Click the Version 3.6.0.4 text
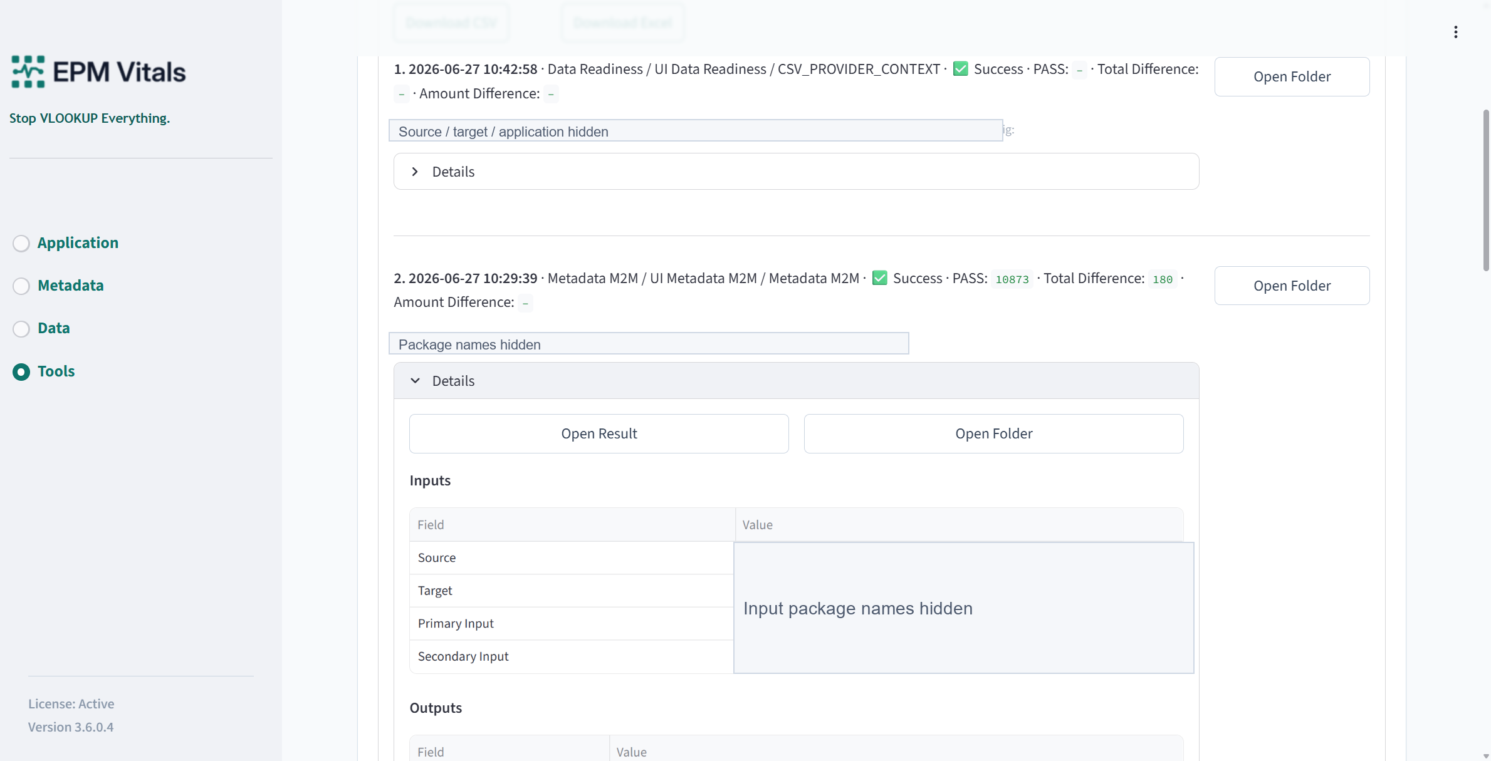The width and height of the screenshot is (1491, 761). coord(71,727)
